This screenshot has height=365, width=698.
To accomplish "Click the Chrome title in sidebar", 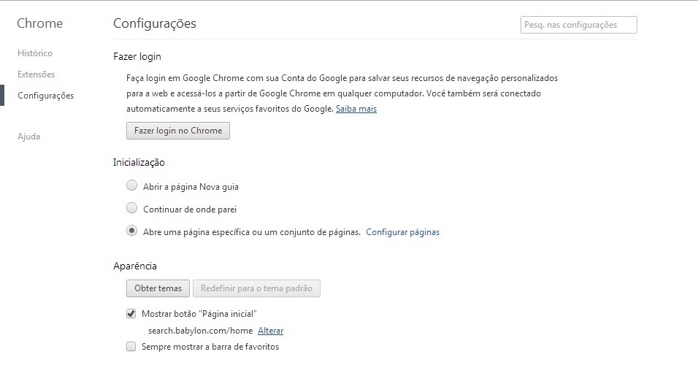I will (39, 23).
